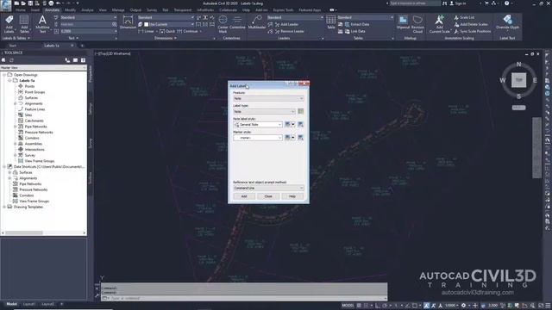Switch to the Layout1 tab
The image size is (552, 310).
click(x=28, y=304)
